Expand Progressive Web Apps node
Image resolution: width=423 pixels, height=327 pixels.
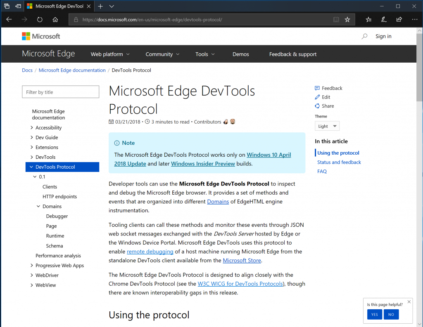[31, 265]
